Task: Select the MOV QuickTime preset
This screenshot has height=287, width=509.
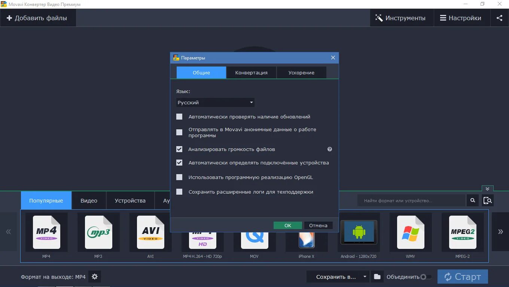Action: (254, 242)
